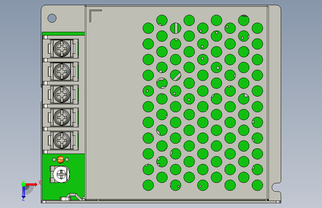
Task: Select the keyhole notch on right edge
Action: coord(276,187)
